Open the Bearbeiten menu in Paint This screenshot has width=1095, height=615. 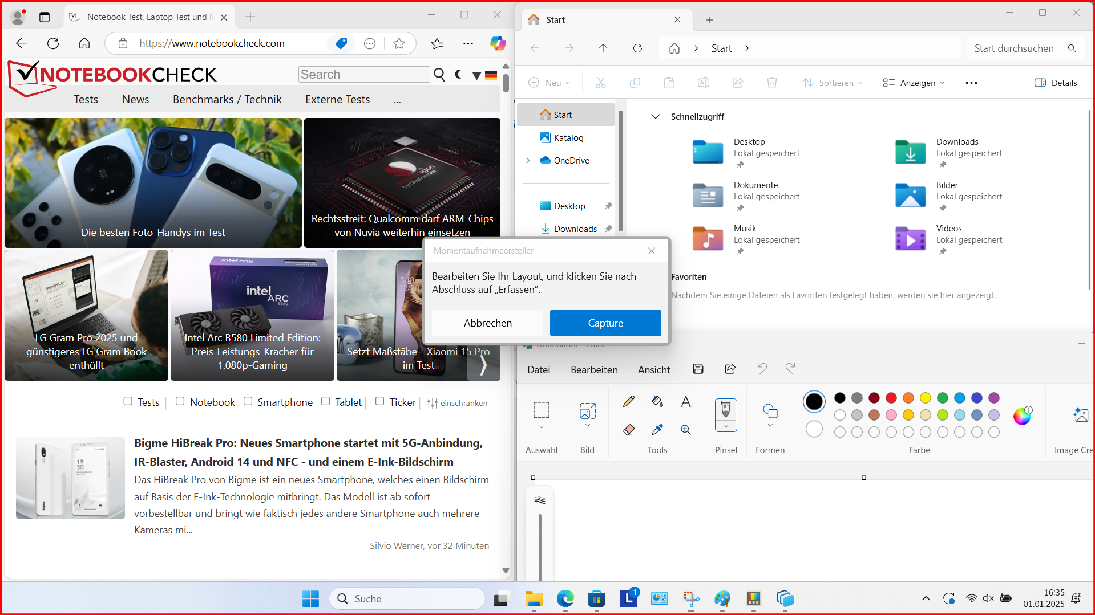click(x=594, y=369)
